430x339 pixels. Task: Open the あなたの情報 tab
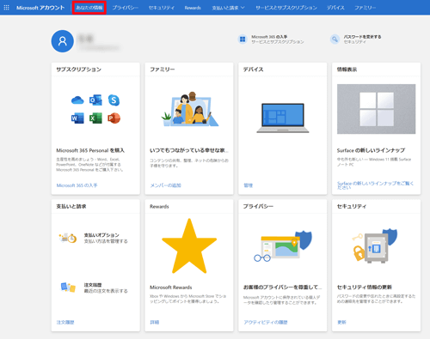pyautogui.click(x=89, y=8)
